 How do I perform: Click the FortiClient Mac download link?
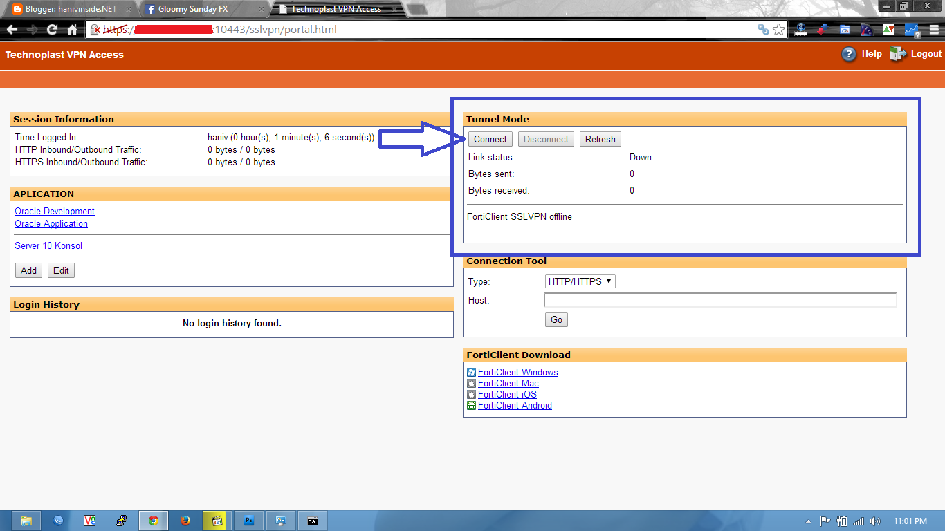[x=508, y=383]
